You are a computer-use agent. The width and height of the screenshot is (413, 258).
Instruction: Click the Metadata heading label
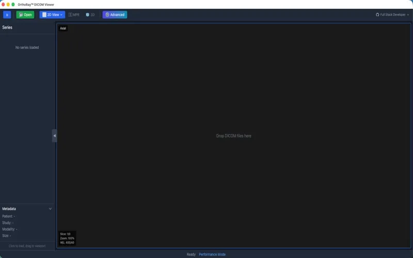point(9,209)
